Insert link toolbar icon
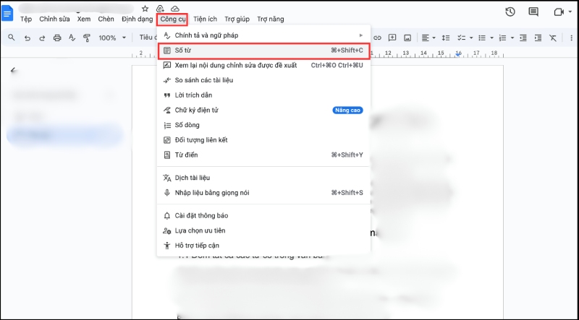Viewport: 579px width, 320px height. 377,38
